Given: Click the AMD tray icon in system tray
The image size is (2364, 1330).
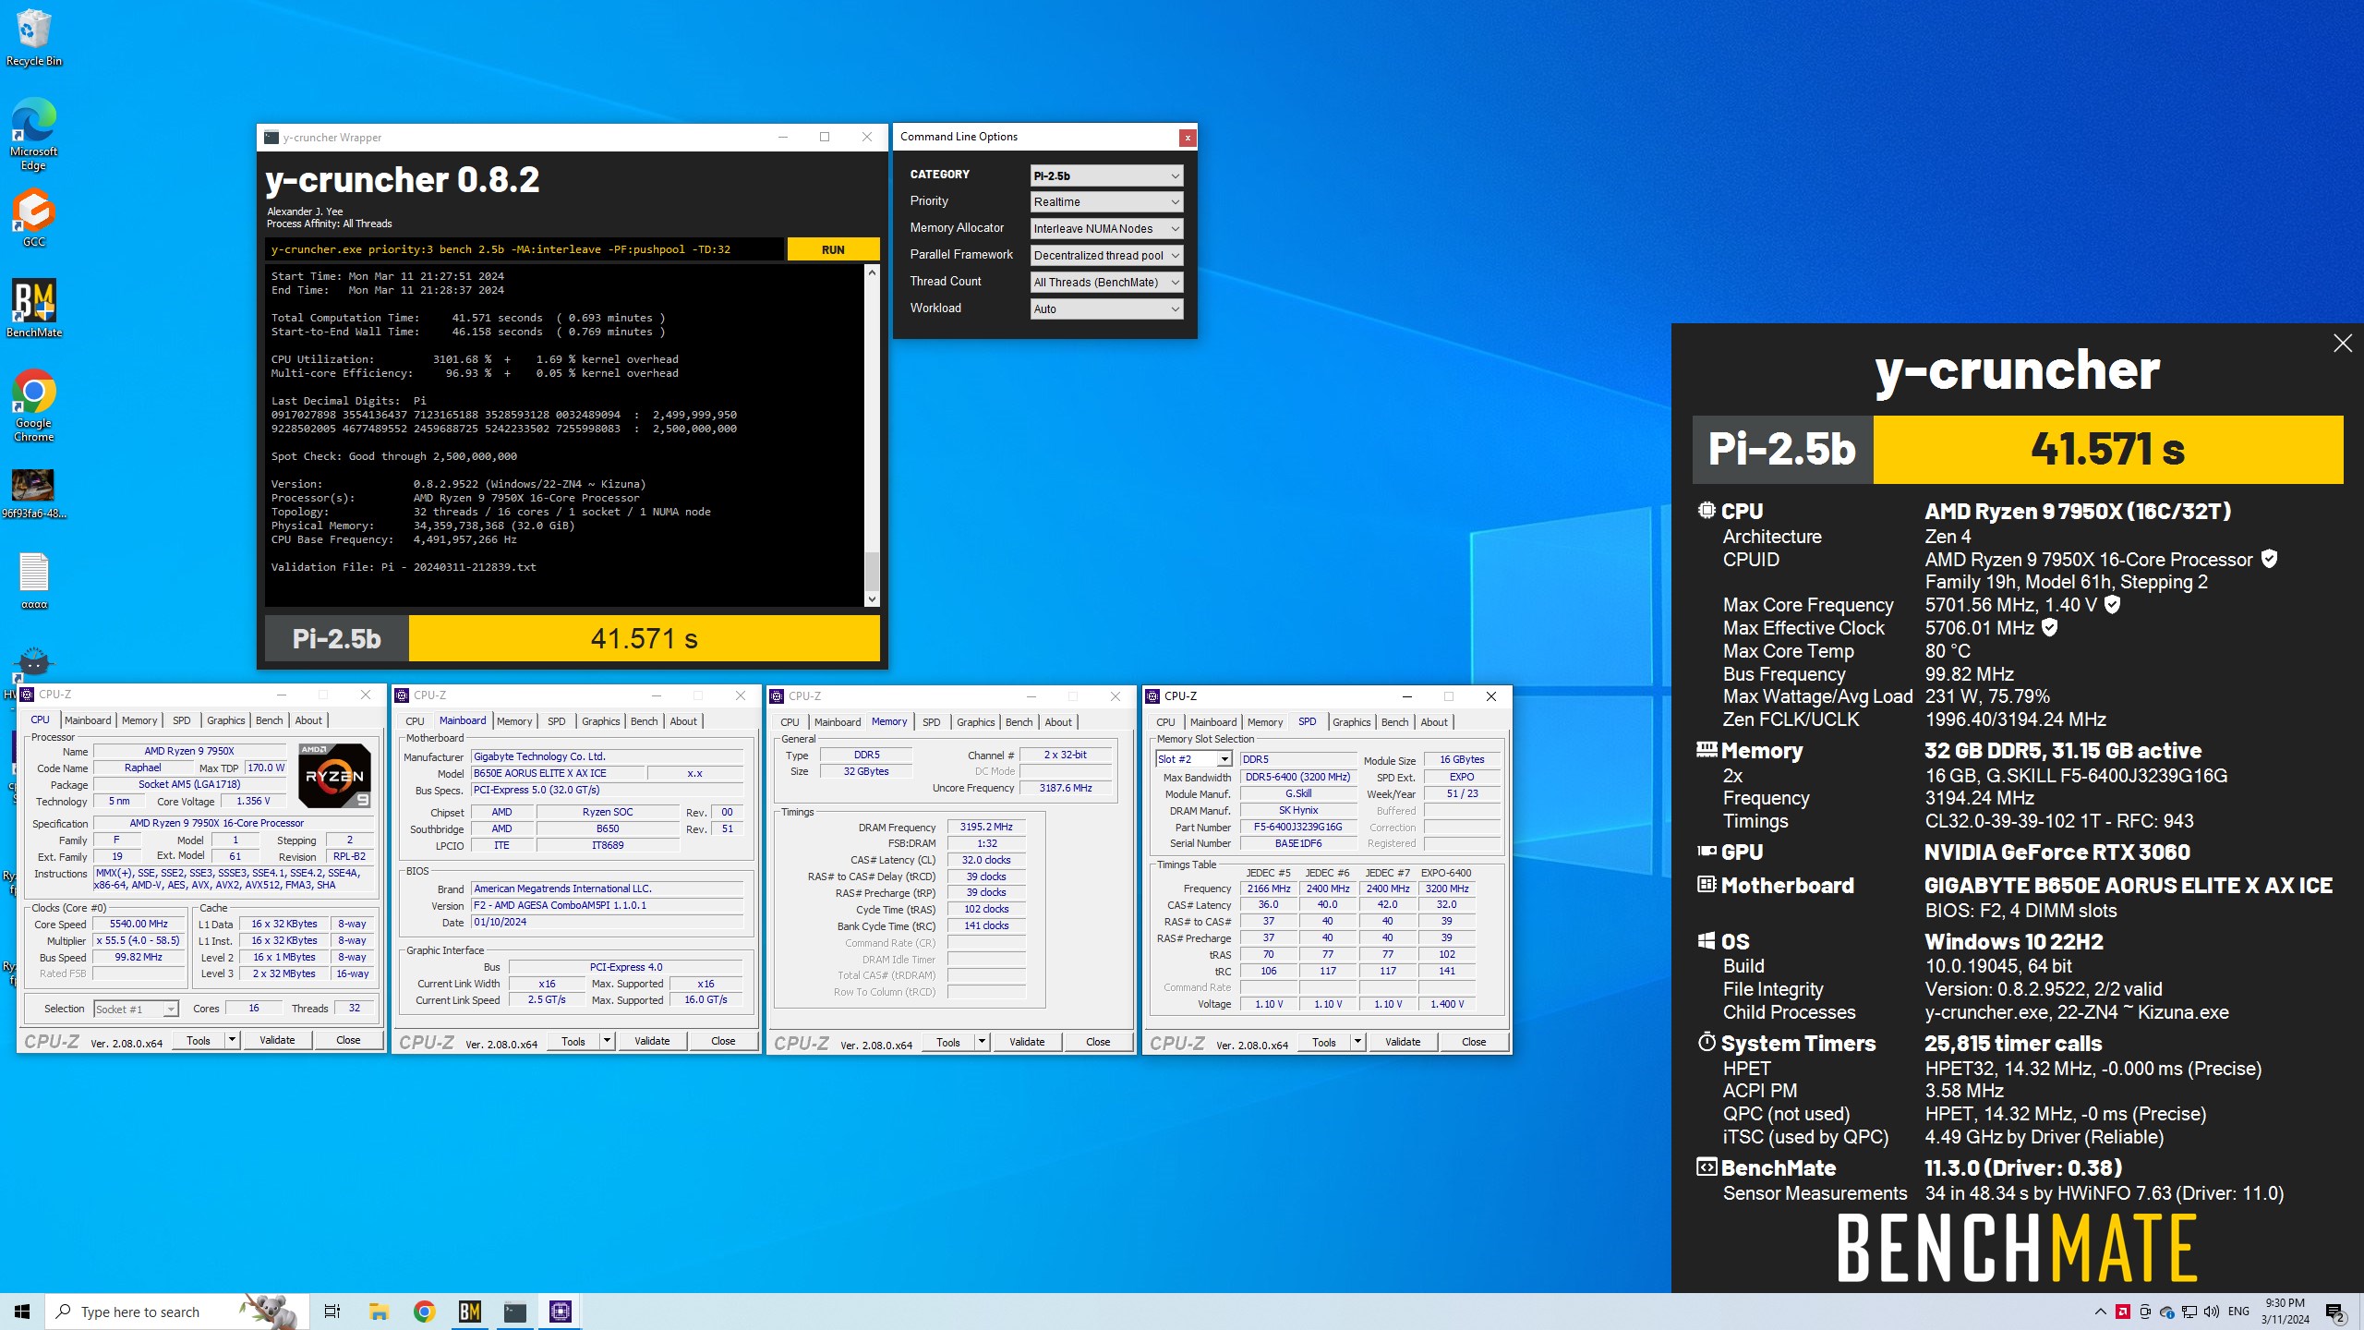Looking at the screenshot, I should pos(2122,1312).
